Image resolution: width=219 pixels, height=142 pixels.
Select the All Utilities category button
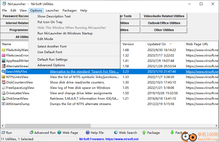(x=15, y=37)
